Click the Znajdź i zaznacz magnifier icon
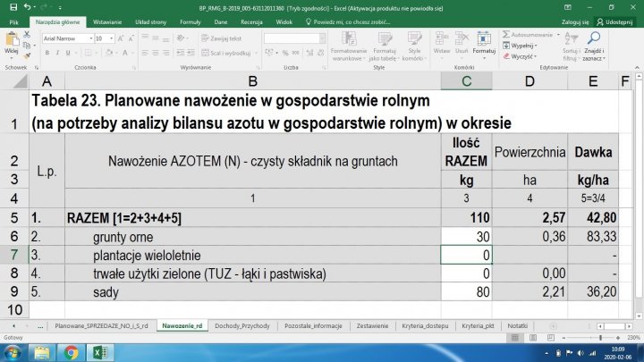This screenshot has width=644, height=362. (x=594, y=39)
